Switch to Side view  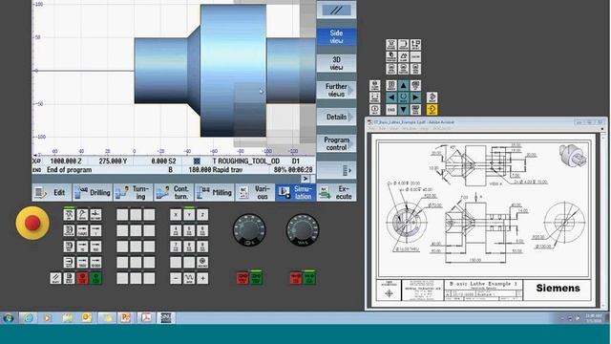(336, 36)
